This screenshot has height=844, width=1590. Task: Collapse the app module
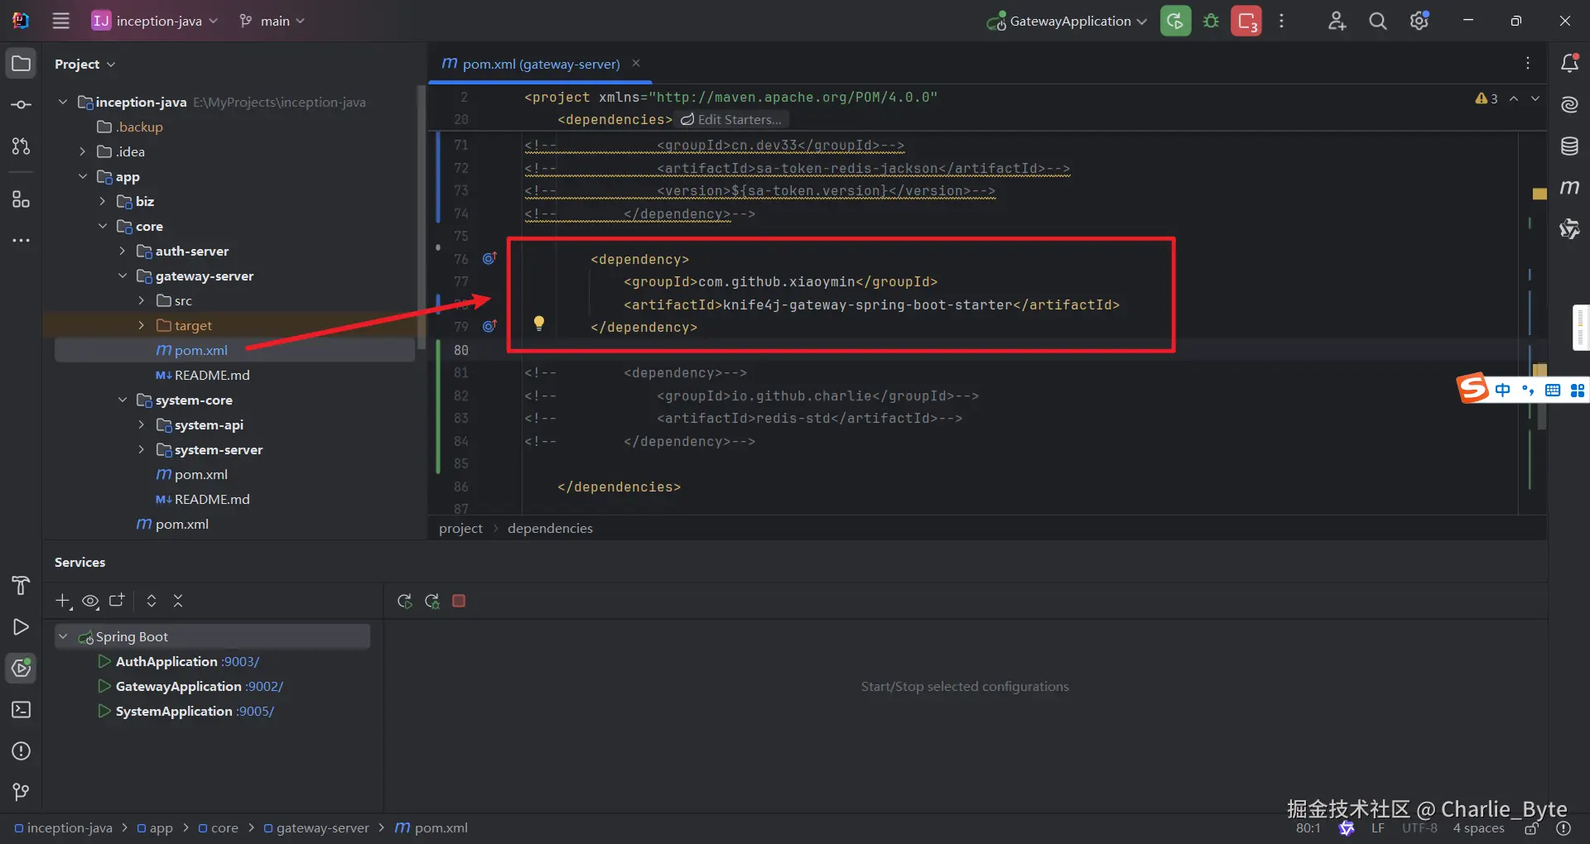(82, 176)
